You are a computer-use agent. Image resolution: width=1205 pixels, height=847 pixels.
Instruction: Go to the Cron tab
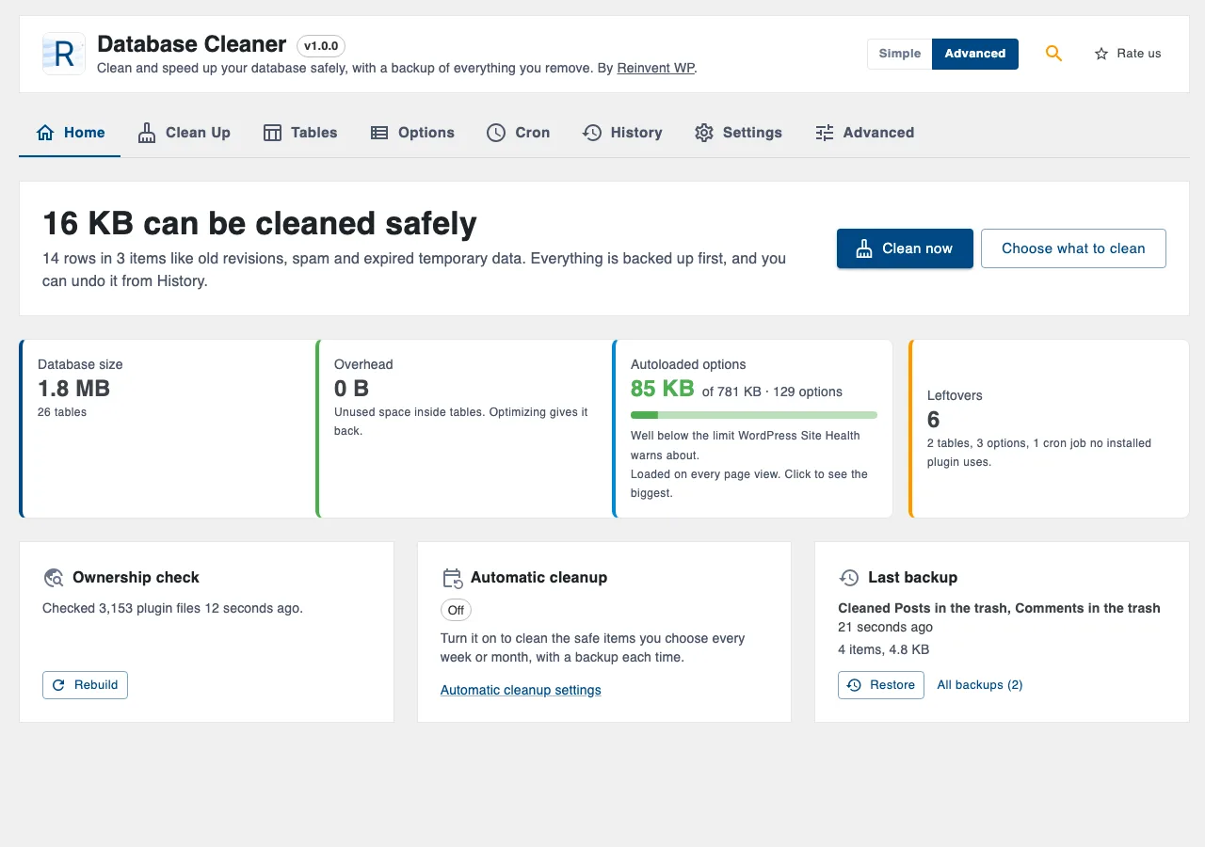click(519, 133)
